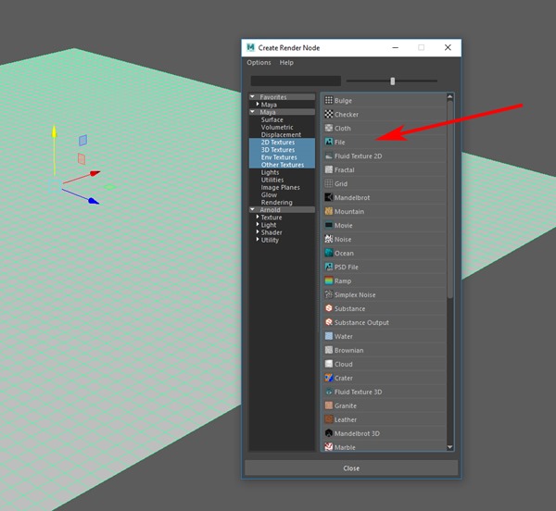Click the red X-axis move arrow
The width and height of the screenshot is (556, 511).
pyautogui.click(x=95, y=173)
